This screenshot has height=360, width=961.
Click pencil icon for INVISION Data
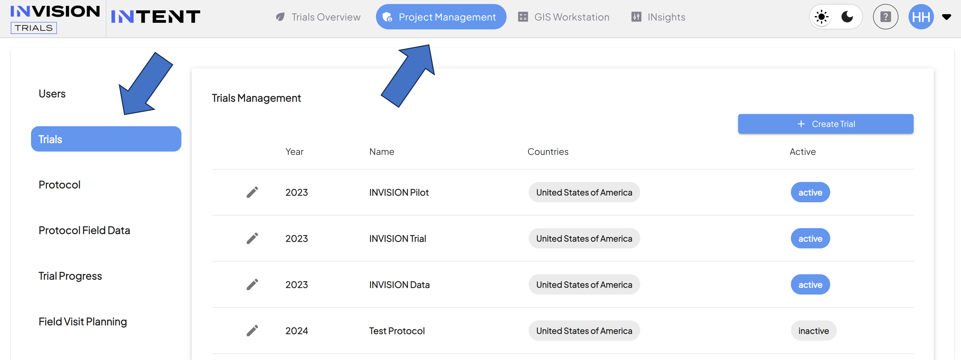pyautogui.click(x=252, y=285)
